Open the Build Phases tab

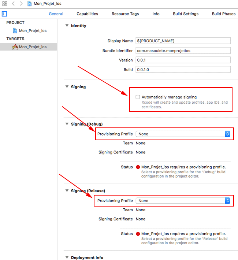[224, 14]
